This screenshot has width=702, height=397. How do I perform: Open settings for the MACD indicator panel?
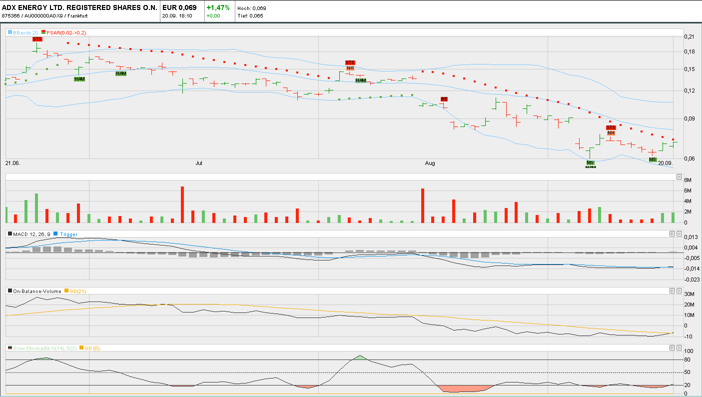click(x=672, y=233)
